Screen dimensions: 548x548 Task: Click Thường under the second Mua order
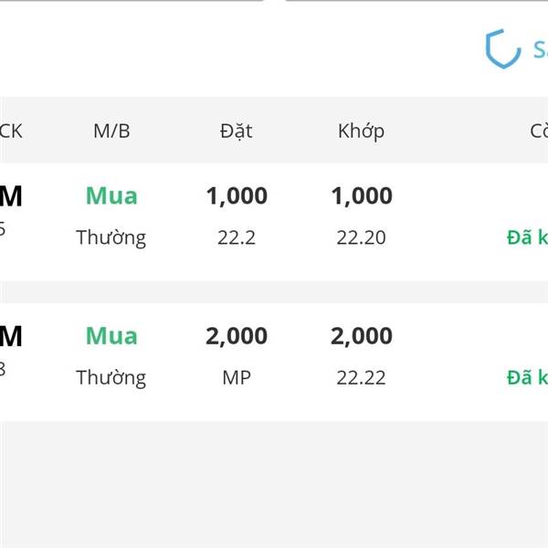point(111,378)
